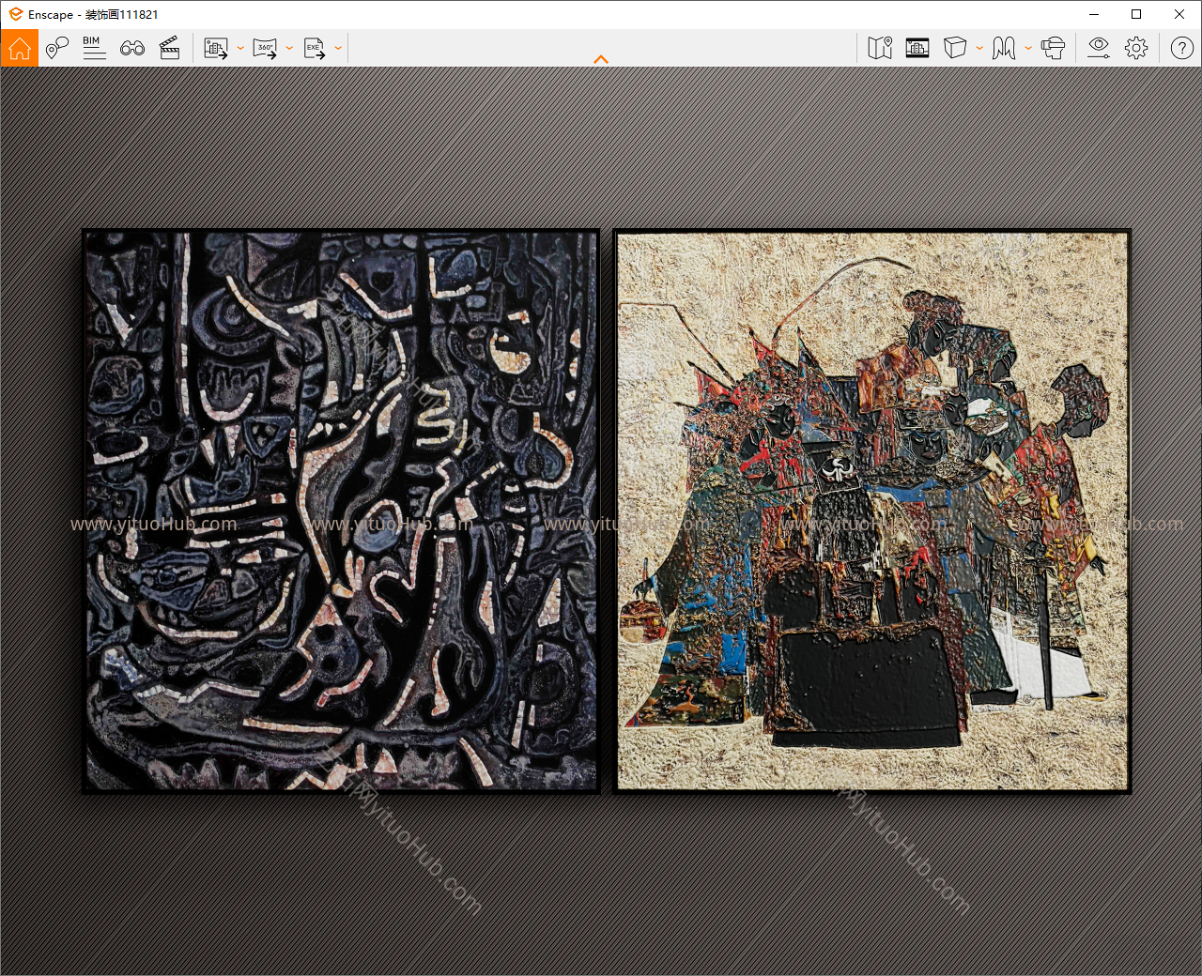Screen dimensions: 1202x976
Task: Close the Enscape window
Action: pos(1179,14)
